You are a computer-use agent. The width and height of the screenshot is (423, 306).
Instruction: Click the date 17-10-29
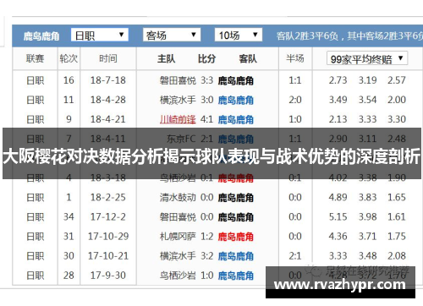(x=108, y=236)
